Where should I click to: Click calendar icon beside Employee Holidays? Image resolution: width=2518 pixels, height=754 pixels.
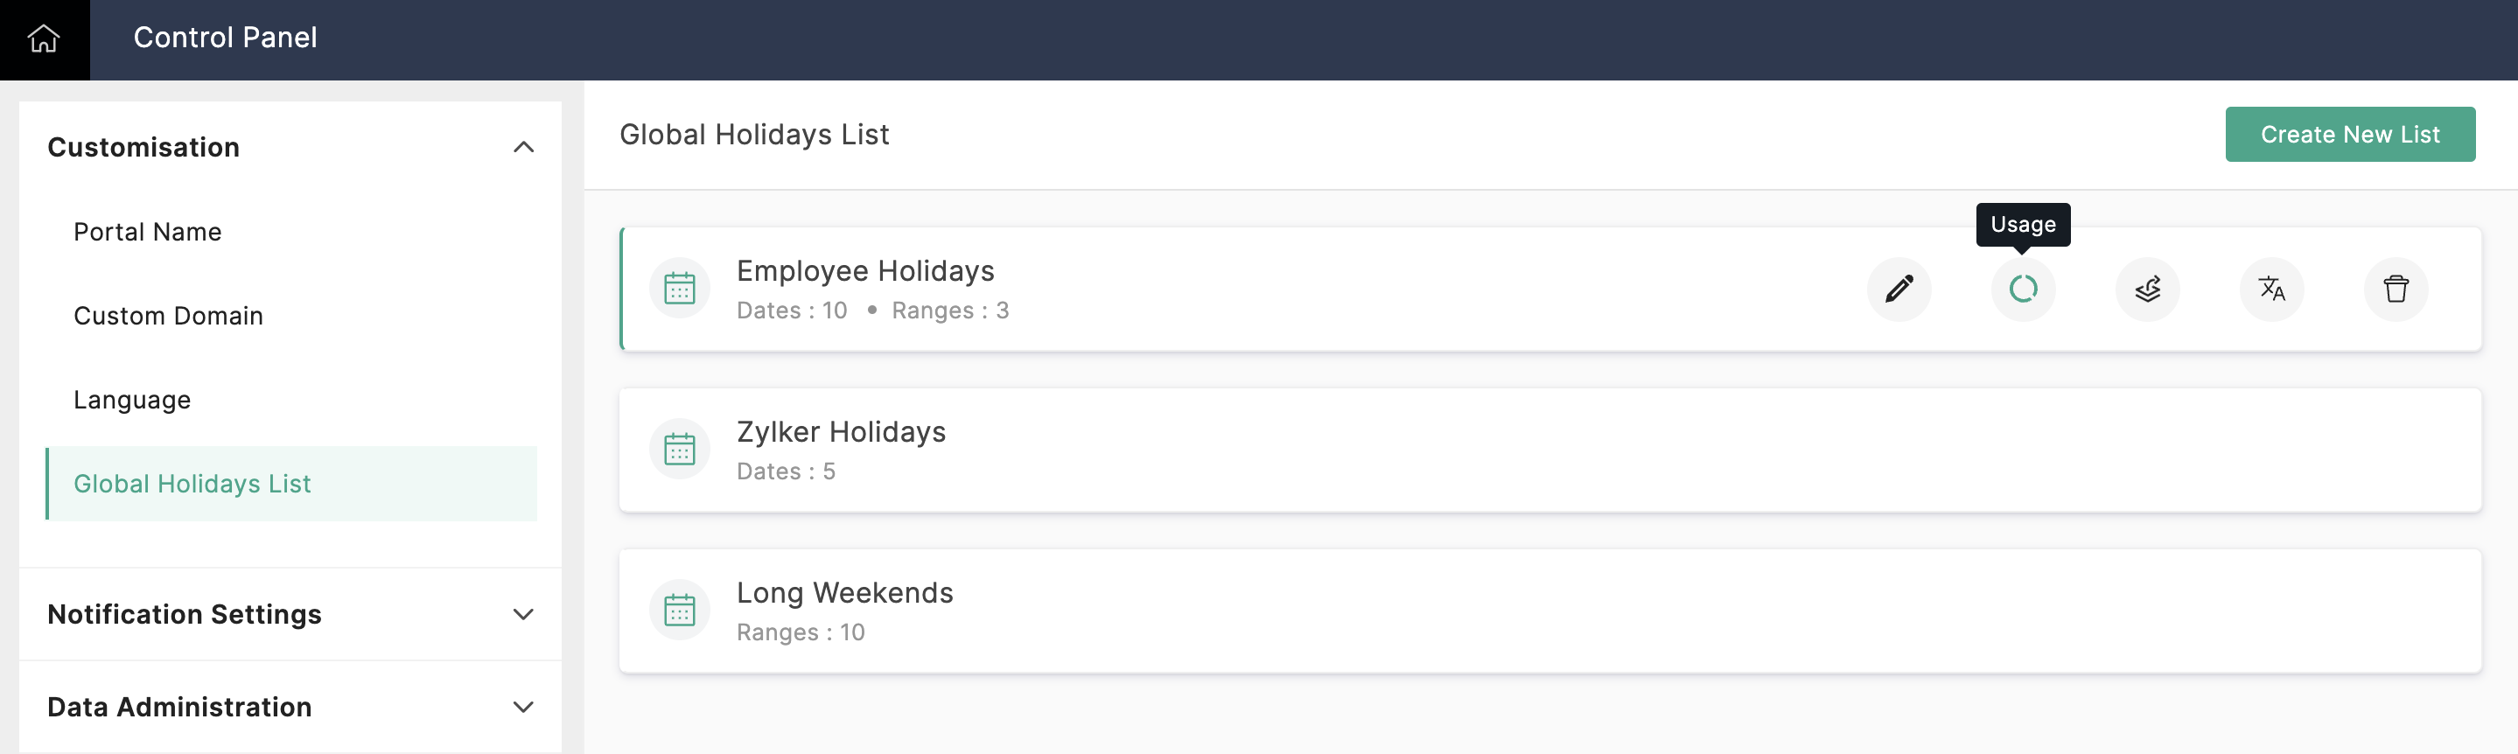pyautogui.click(x=679, y=290)
